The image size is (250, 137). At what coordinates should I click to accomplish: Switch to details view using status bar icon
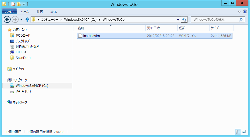click(x=238, y=132)
